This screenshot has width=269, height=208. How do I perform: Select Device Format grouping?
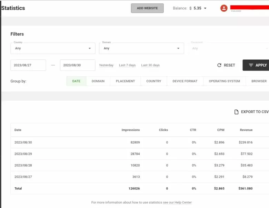[x=185, y=81]
